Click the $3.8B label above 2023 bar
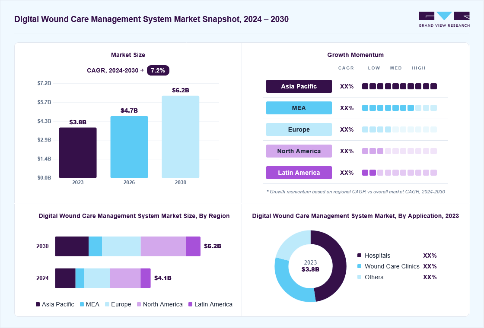 tap(78, 122)
